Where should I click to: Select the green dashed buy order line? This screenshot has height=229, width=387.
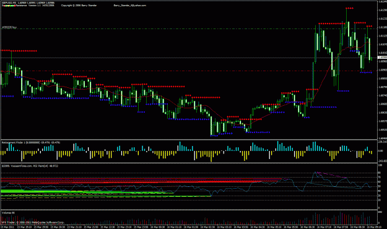click(189, 29)
